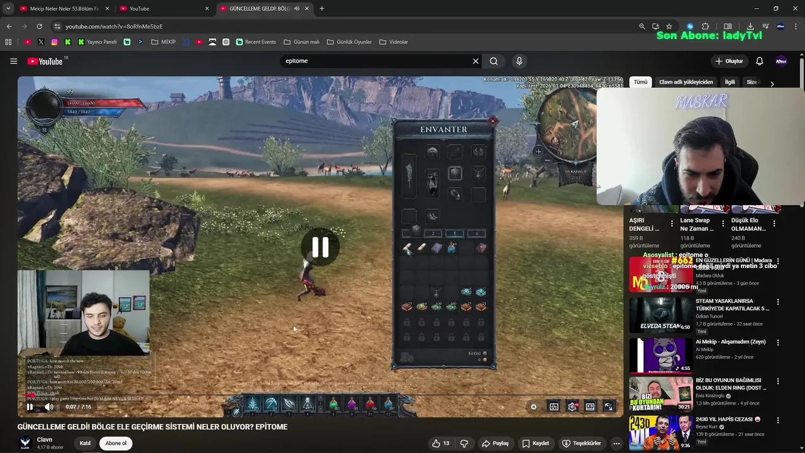Open the Oluştur create button
Viewport: 805px width, 453px height.
(x=729, y=61)
